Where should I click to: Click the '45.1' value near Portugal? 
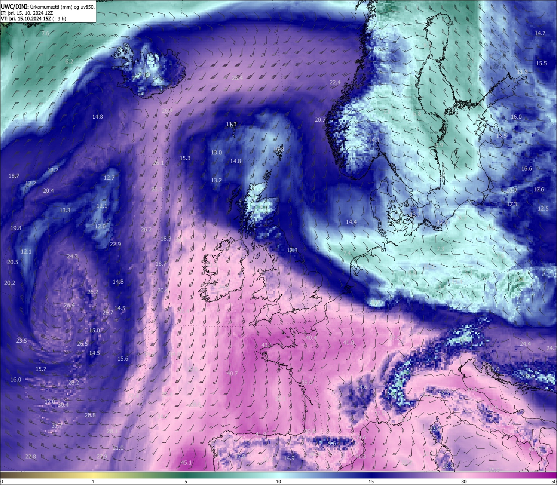(186, 463)
